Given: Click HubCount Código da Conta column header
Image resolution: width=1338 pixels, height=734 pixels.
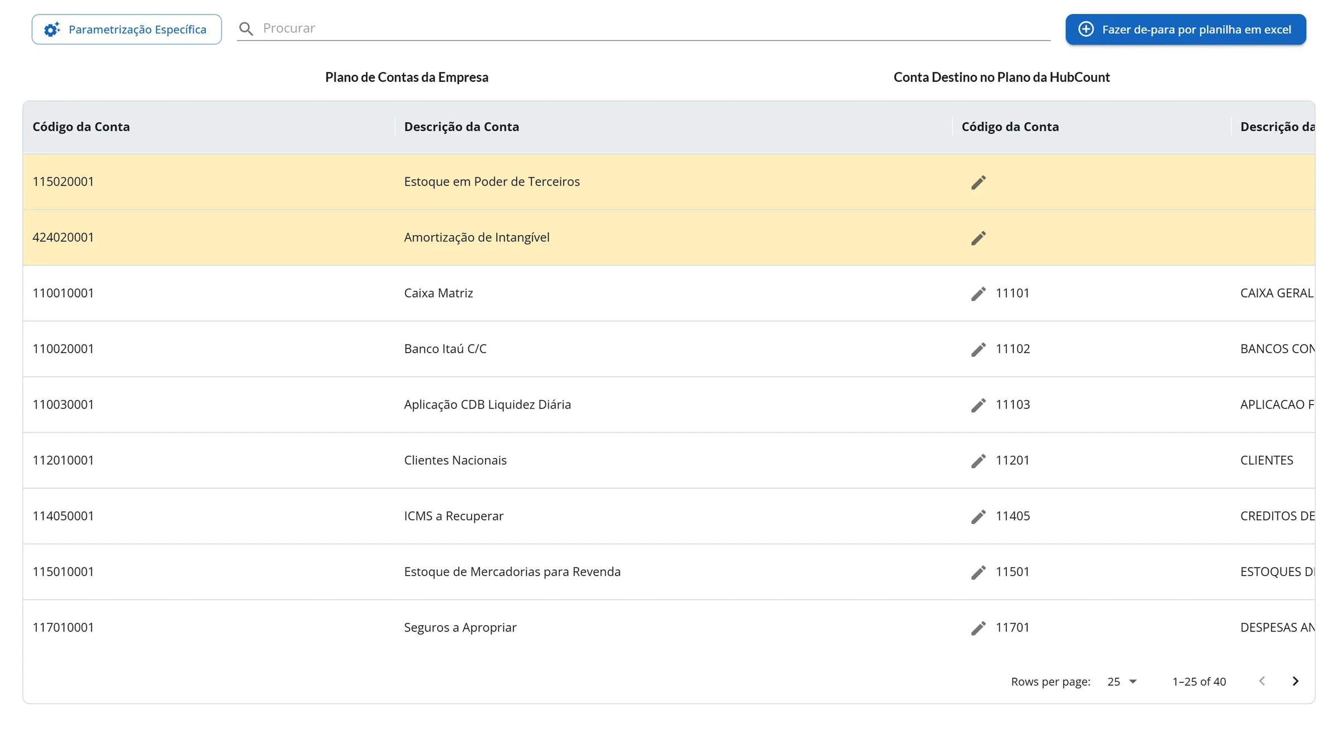Looking at the screenshot, I should coord(1010,127).
